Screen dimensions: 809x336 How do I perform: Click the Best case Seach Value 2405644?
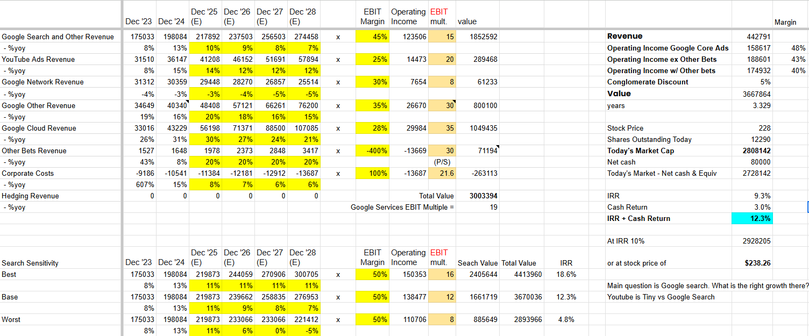[x=478, y=274]
